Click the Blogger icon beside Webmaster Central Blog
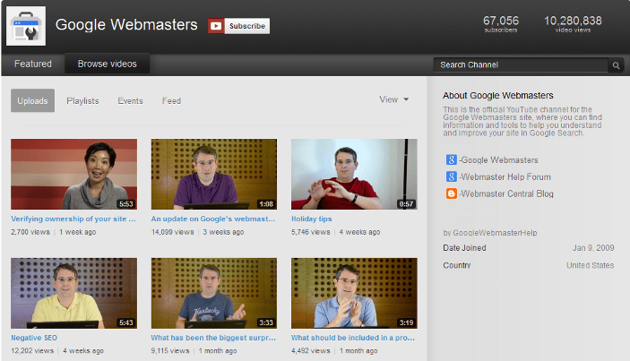The height and width of the screenshot is (361, 630). 451,193
